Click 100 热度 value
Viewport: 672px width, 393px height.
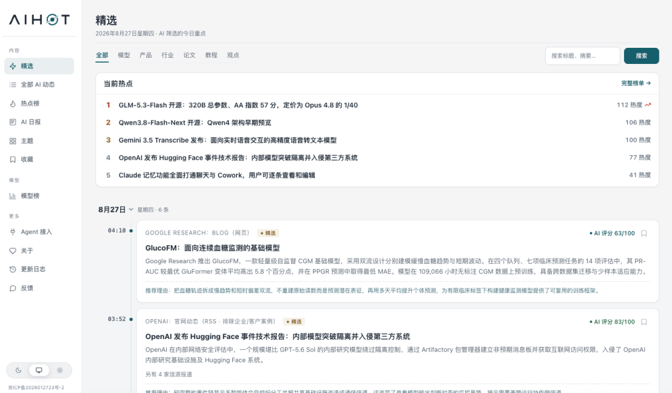638,140
